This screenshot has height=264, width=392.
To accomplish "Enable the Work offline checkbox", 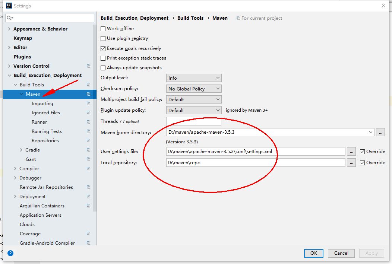I will 103,28.
